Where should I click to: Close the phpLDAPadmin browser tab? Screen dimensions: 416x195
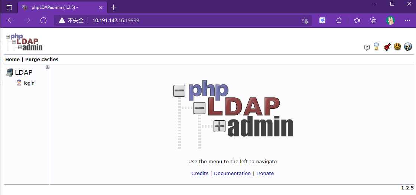tap(101, 7)
